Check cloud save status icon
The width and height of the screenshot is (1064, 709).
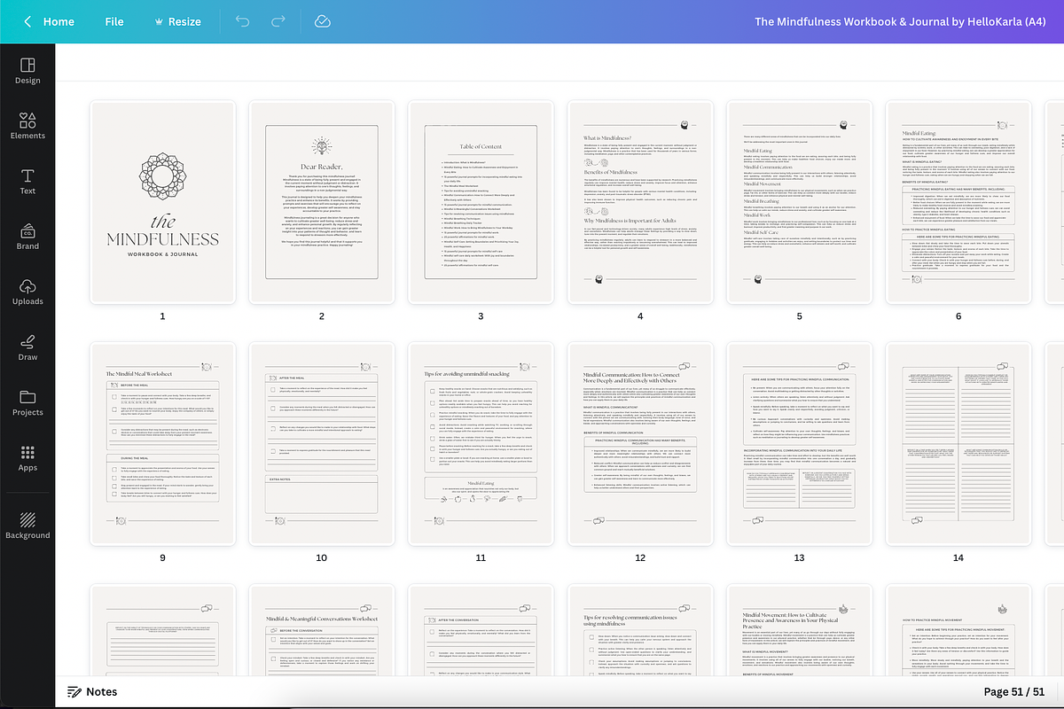(323, 21)
